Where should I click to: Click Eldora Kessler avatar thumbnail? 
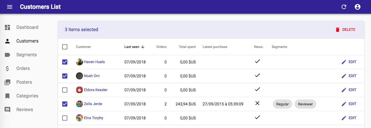[x=79, y=90]
